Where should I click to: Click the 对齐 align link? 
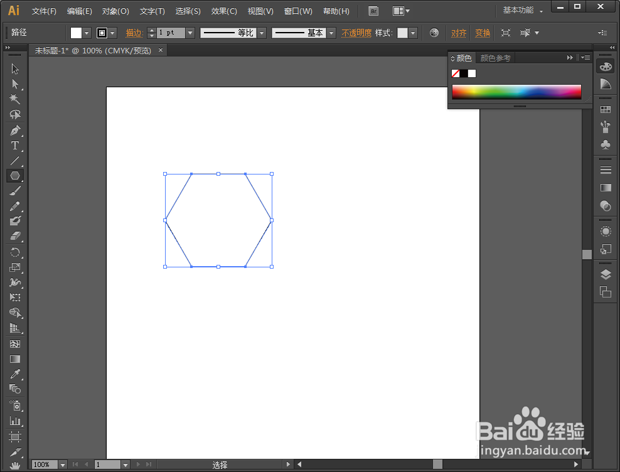click(x=459, y=33)
